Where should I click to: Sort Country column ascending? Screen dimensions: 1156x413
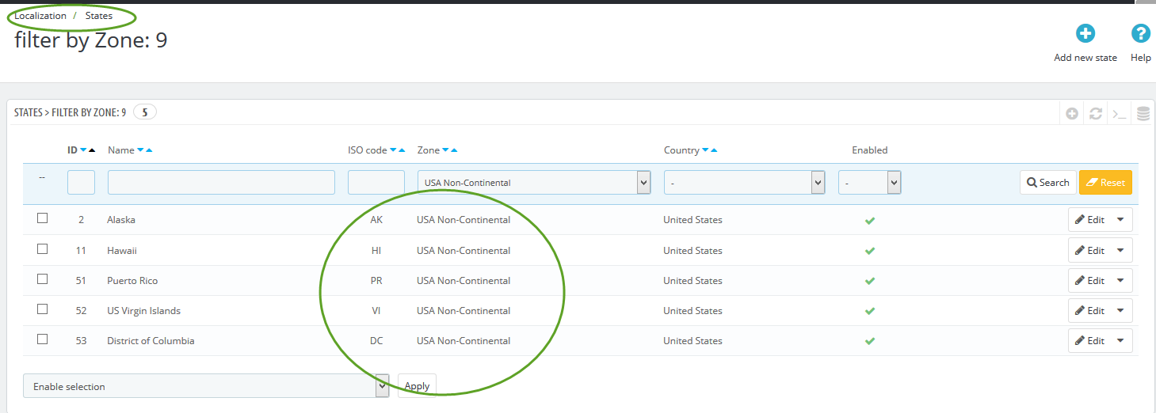click(x=715, y=150)
